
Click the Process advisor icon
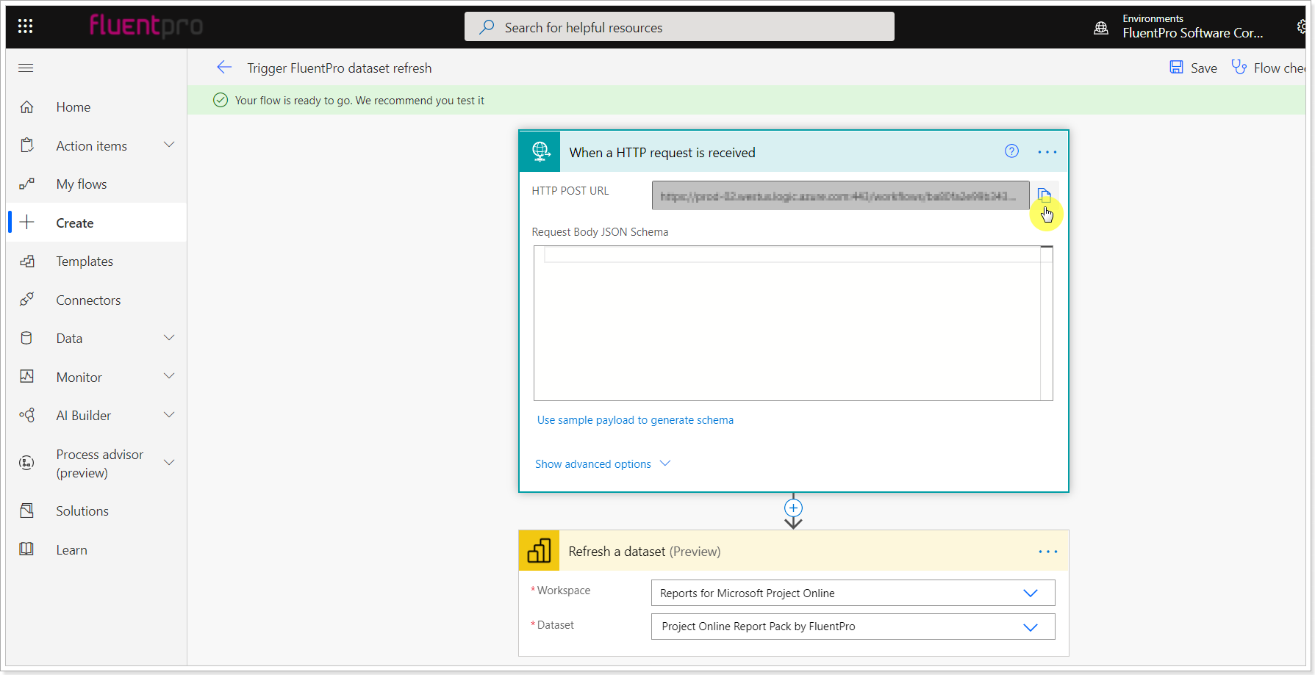point(26,463)
